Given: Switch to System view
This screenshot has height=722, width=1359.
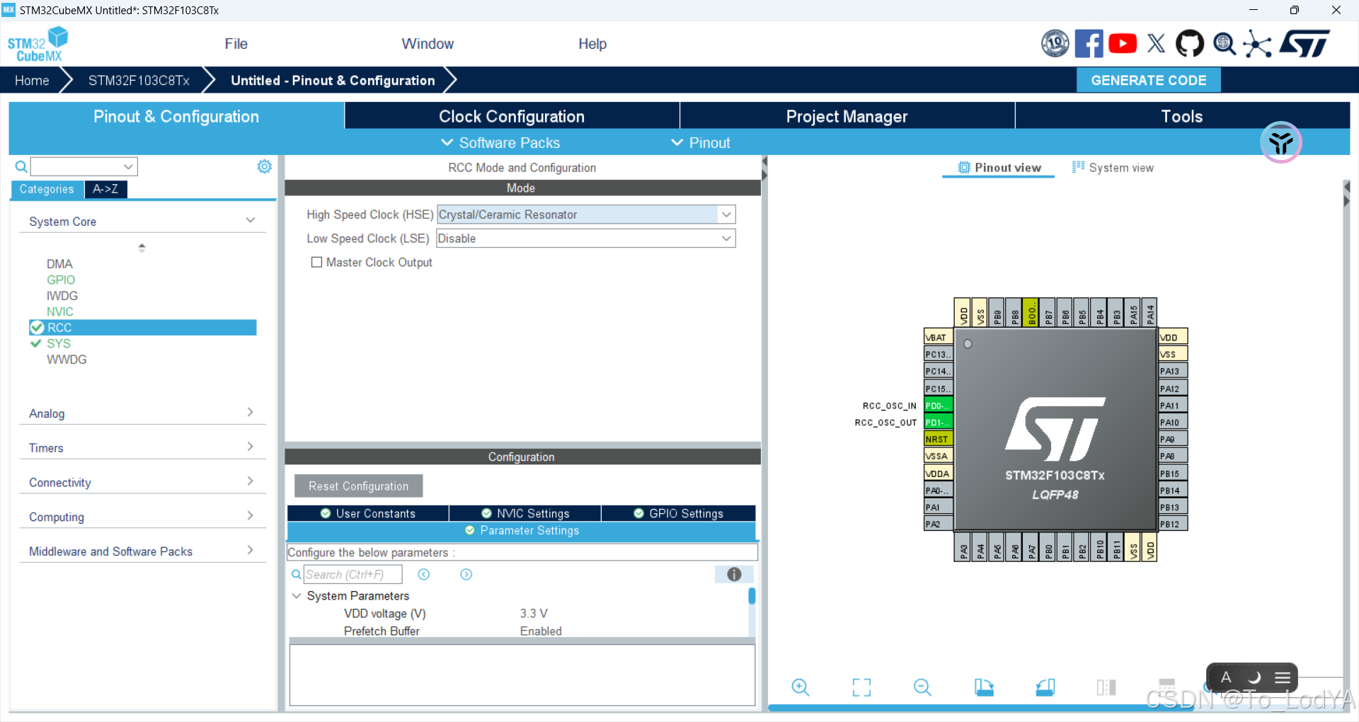Looking at the screenshot, I should [1113, 168].
